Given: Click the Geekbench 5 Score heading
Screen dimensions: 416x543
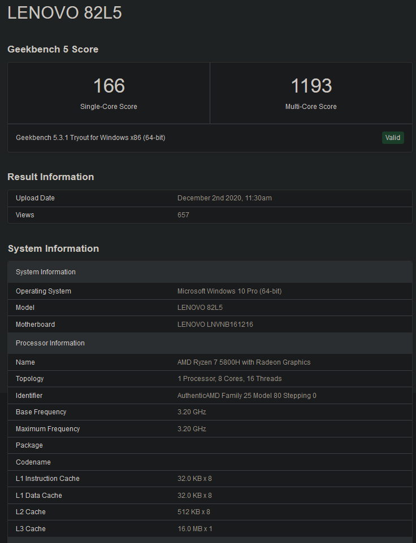Looking at the screenshot, I should pos(53,50).
